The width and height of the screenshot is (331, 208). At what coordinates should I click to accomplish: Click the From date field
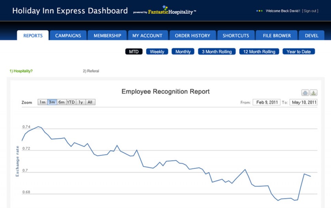click(267, 102)
